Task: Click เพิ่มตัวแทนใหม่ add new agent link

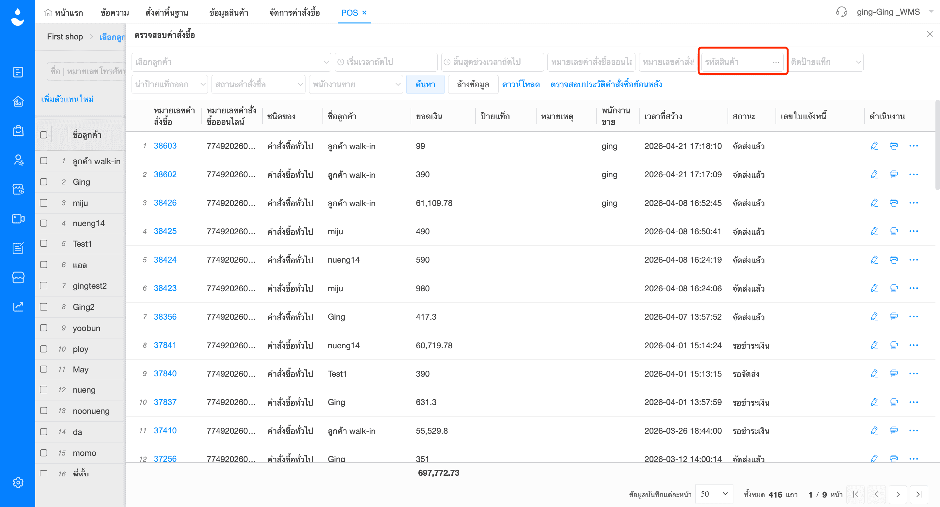Action: 68,99
